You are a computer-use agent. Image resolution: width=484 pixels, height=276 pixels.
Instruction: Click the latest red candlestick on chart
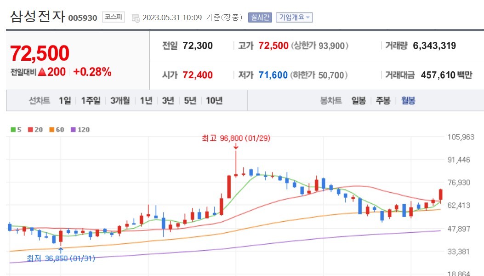pos(440,195)
